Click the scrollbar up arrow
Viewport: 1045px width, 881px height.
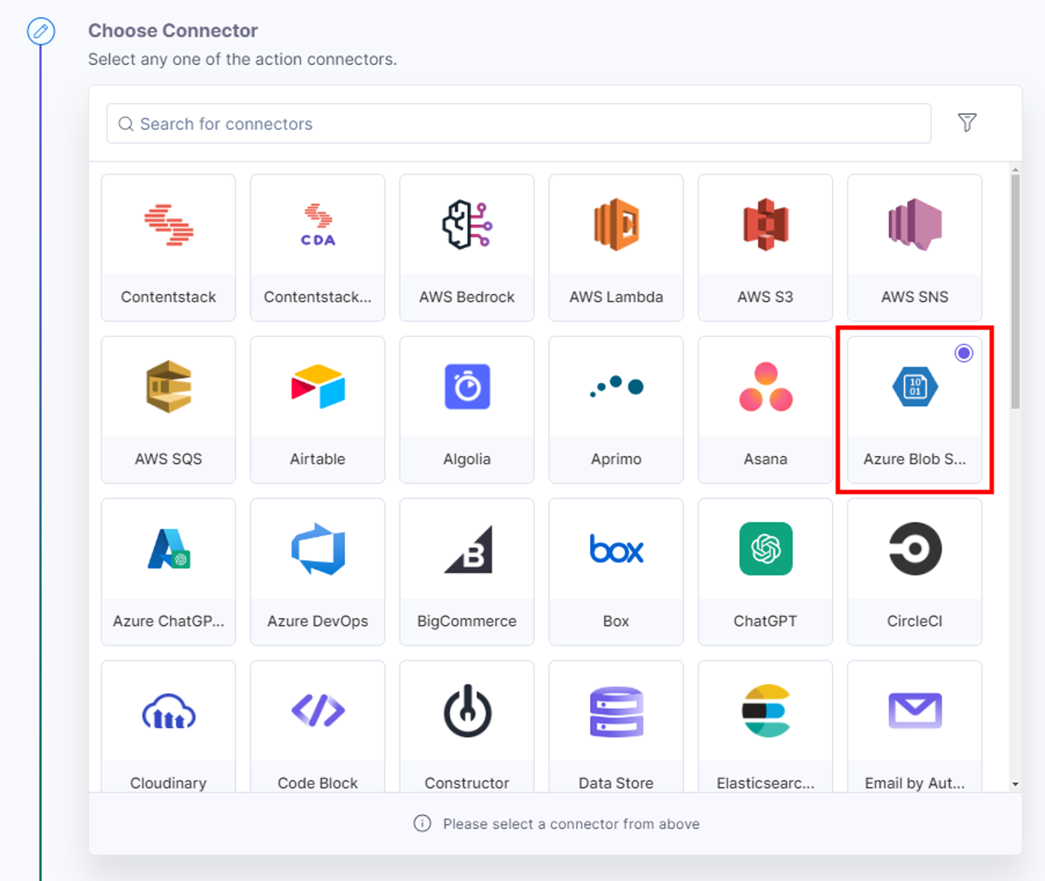(x=1015, y=170)
